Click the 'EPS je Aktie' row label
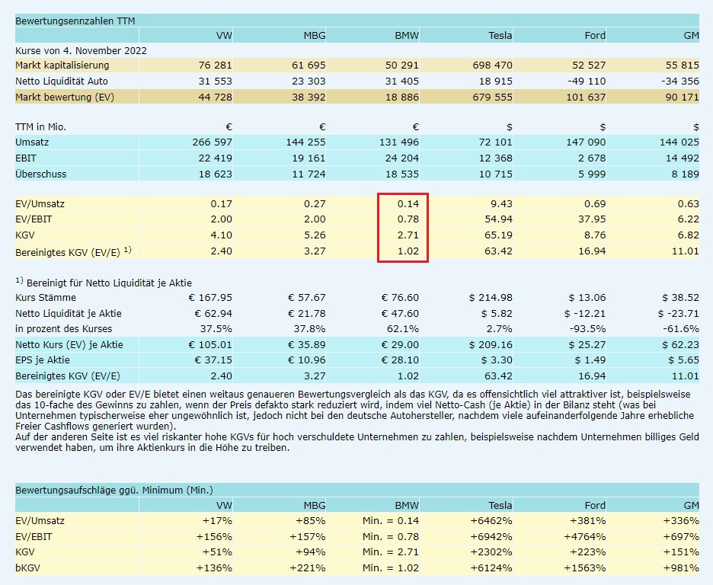This screenshot has height=585, width=713. (43, 360)
